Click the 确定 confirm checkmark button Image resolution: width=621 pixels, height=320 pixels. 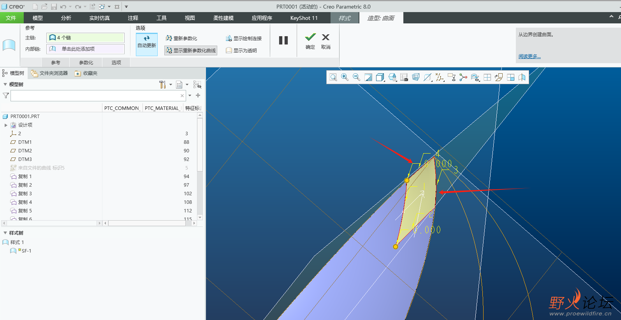coord(310,41)
